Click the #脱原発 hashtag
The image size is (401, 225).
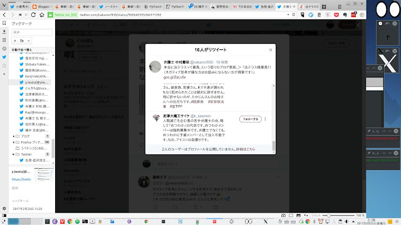(x=197, y=101)
